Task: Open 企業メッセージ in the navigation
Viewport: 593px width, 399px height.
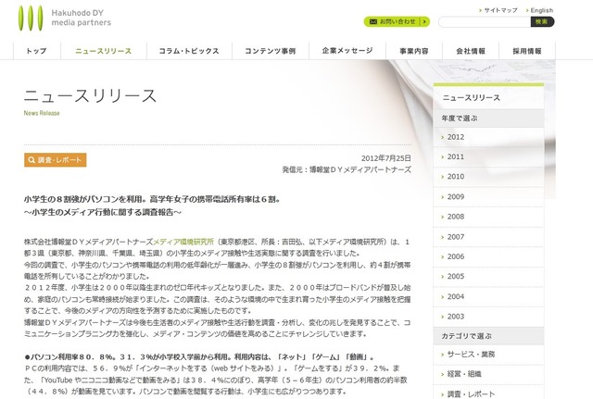Action: (x=347, y=51)
